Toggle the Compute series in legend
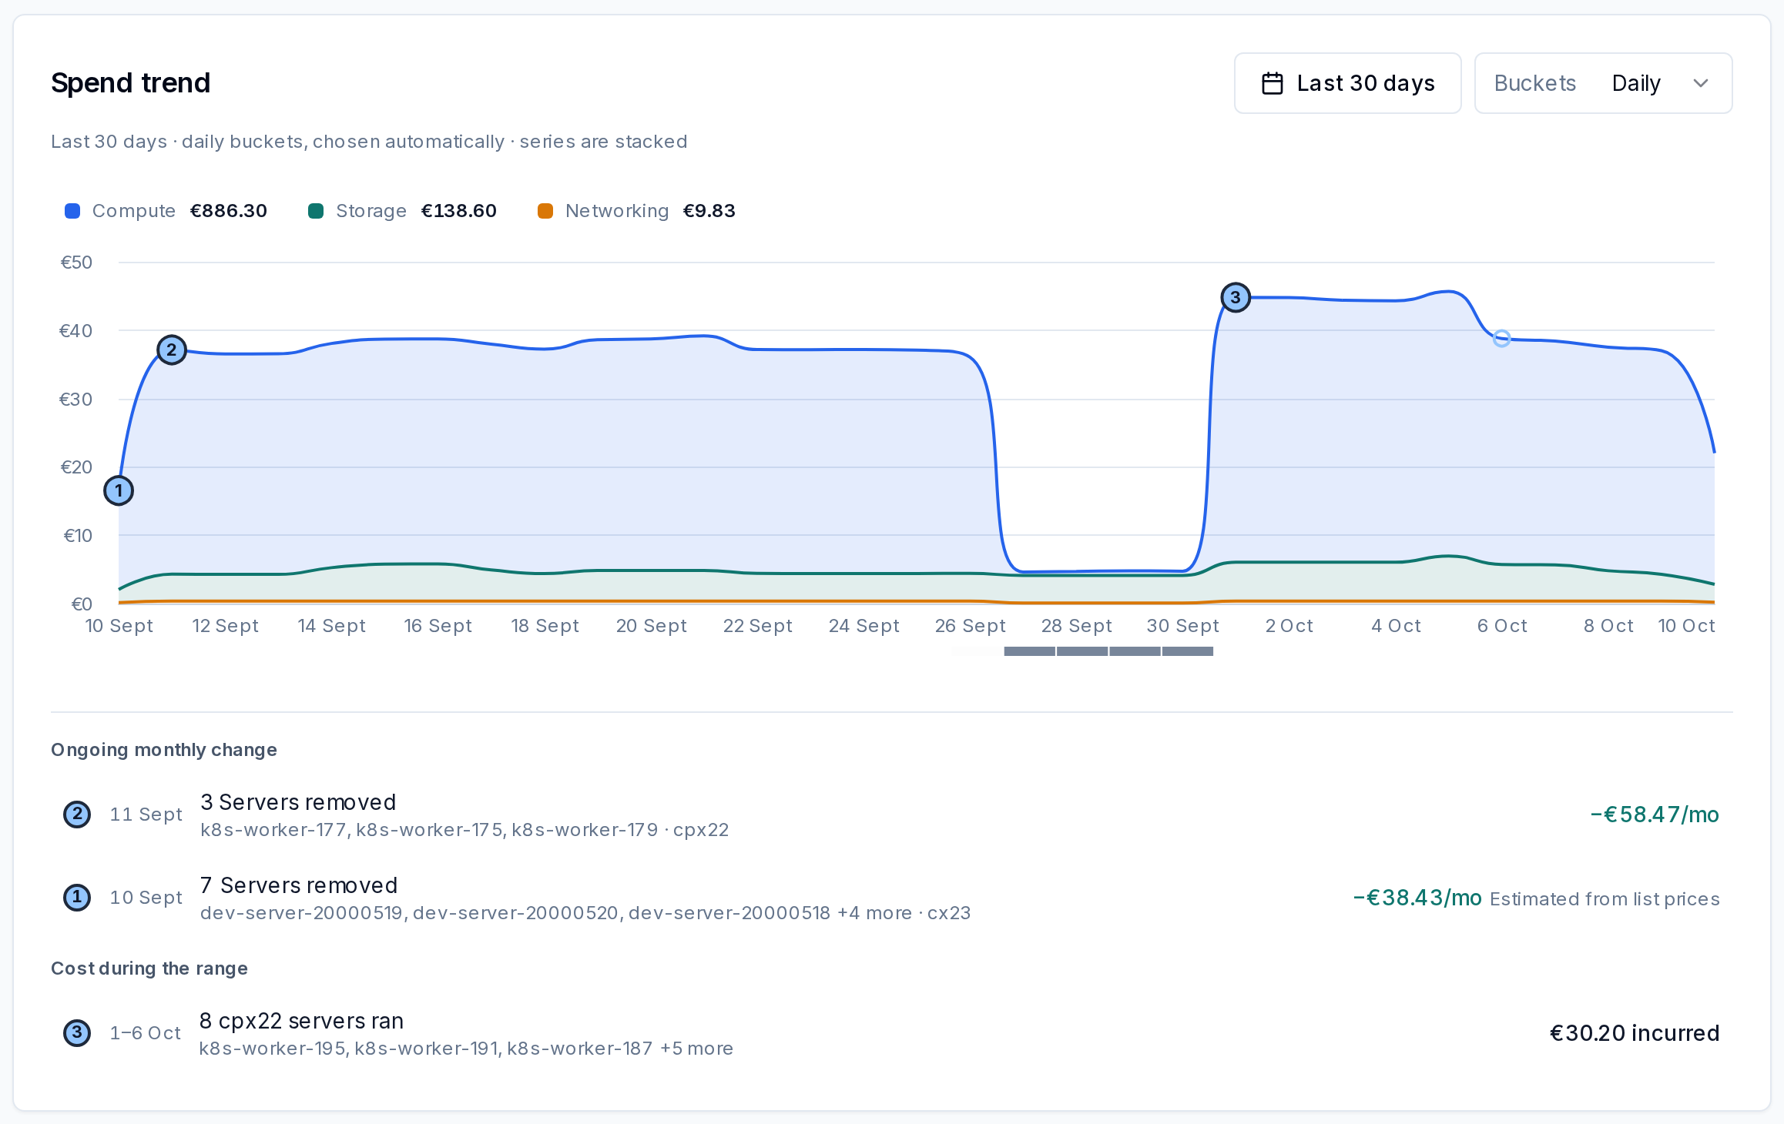This screenshot has width=1784, height=1124. click(166, 211)
